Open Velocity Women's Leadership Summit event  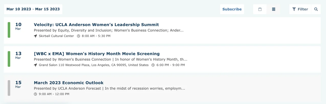click(x=96, y=25)
